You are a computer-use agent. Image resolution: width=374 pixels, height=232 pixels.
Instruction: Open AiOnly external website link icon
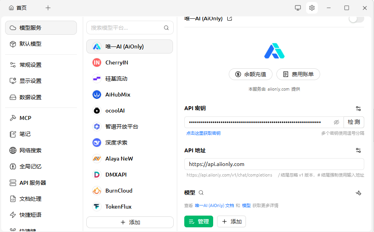[230, 18]
